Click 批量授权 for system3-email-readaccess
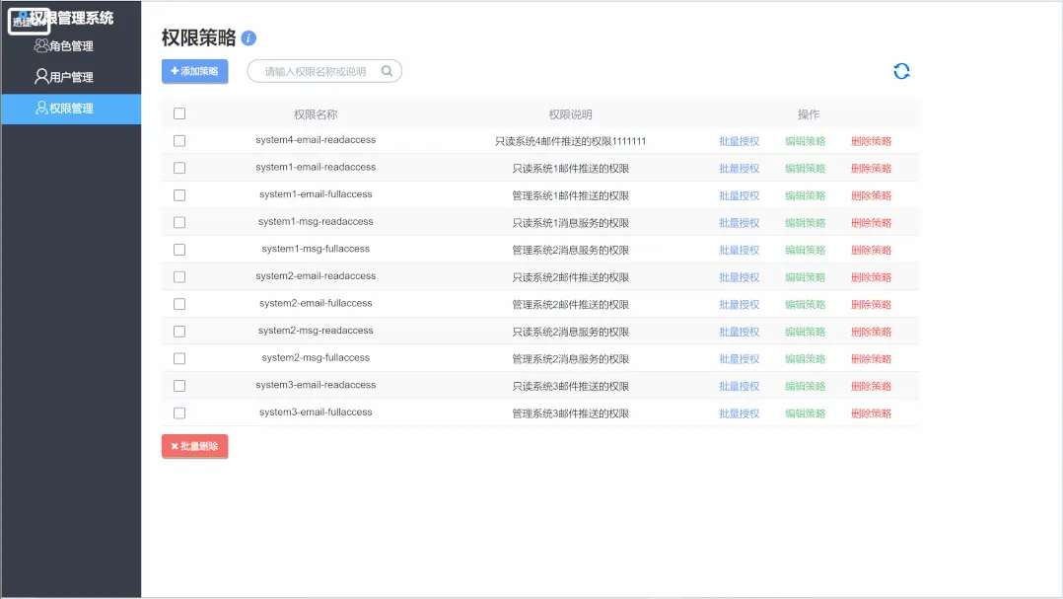The width and height of the screenshot is (1063, 599). coord(739,385)
